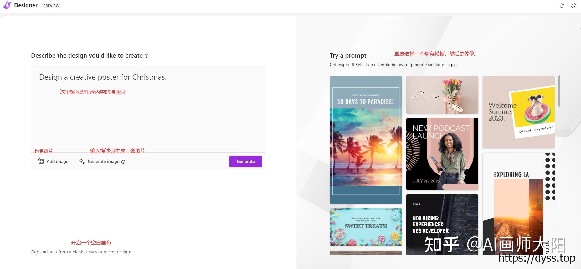This screenshot has width=581, height=269.
Task: Click 'Describe the design you'd like to create' heading
Action: pyautogui.click(x=87, y=55)
